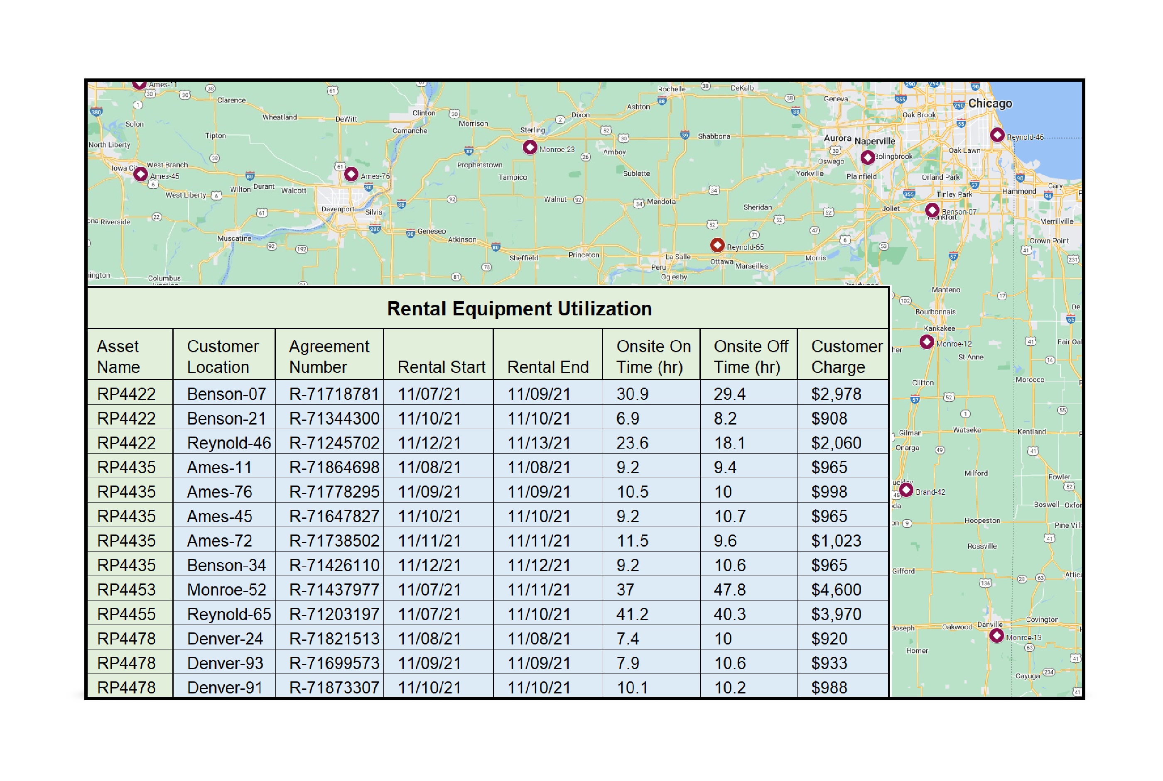The image size is (1163, 781).
Task: Click the Brand-42 map marker
Action: (x=906, y=490)
